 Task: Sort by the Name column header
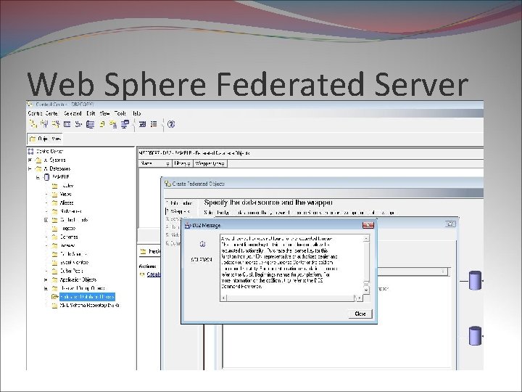[155, 163]
